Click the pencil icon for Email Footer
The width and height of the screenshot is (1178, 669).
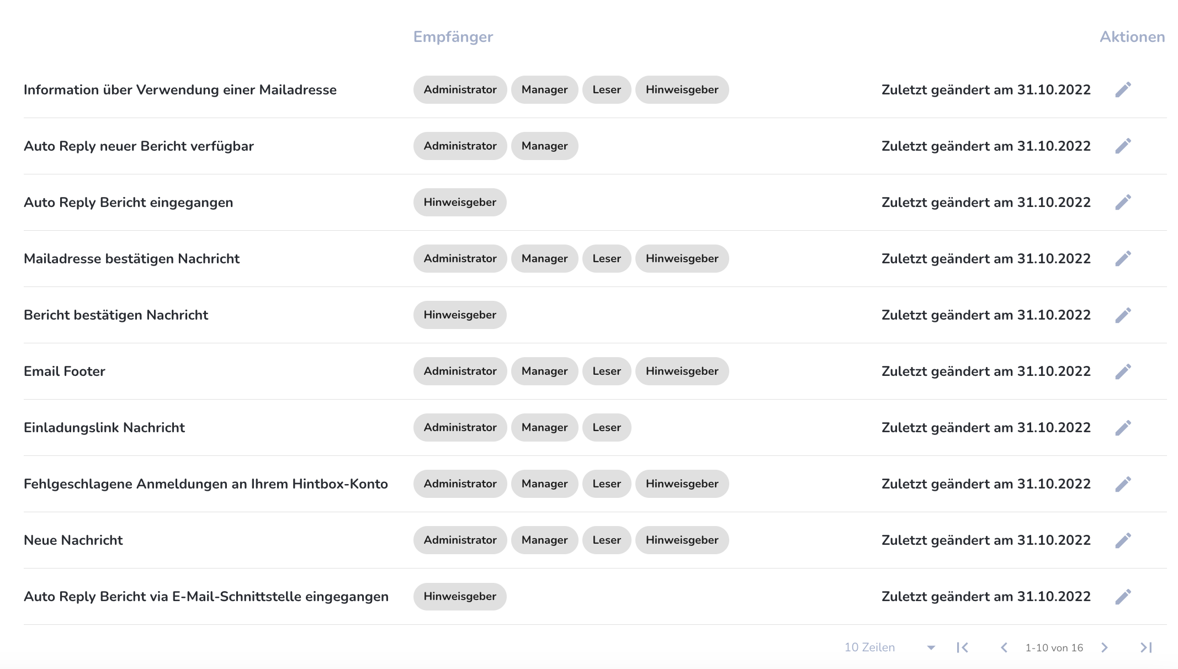point(1123,371)
